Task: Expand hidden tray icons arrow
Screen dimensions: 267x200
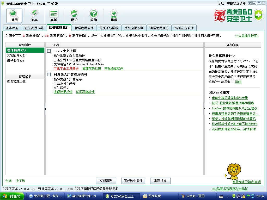Action: 228,196
